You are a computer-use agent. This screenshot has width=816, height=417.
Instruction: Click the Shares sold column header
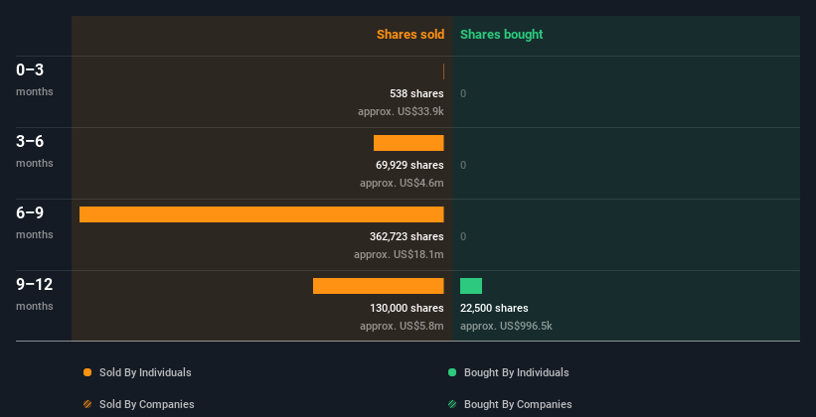click(x=410, y=35)
